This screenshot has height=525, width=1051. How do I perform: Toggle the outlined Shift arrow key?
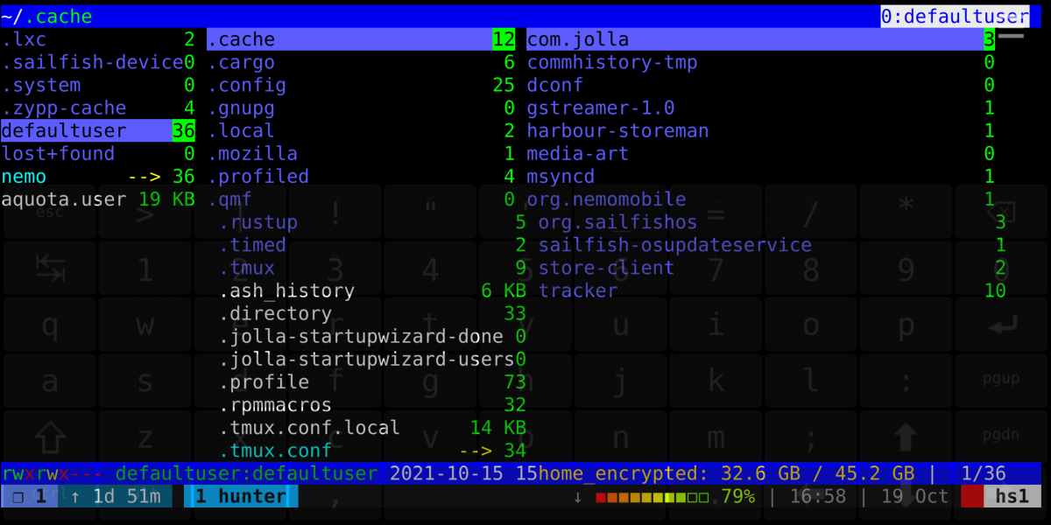point(50,437)
